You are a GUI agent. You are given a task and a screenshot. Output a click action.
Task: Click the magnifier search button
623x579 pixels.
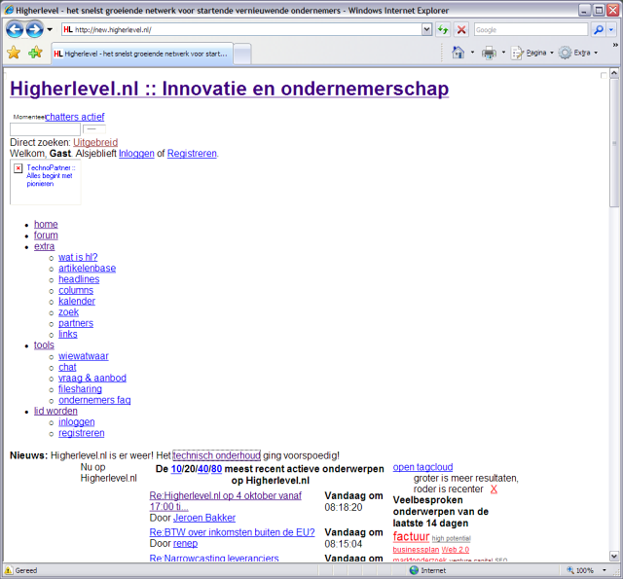click(598, 29)
